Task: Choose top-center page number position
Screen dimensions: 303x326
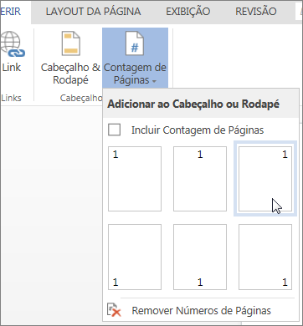Action: [200, 179]
